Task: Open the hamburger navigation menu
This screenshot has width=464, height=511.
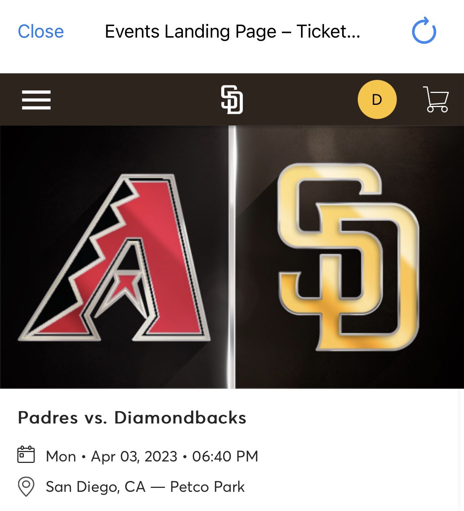Action: pyautogui.click(x=36, y=100)
